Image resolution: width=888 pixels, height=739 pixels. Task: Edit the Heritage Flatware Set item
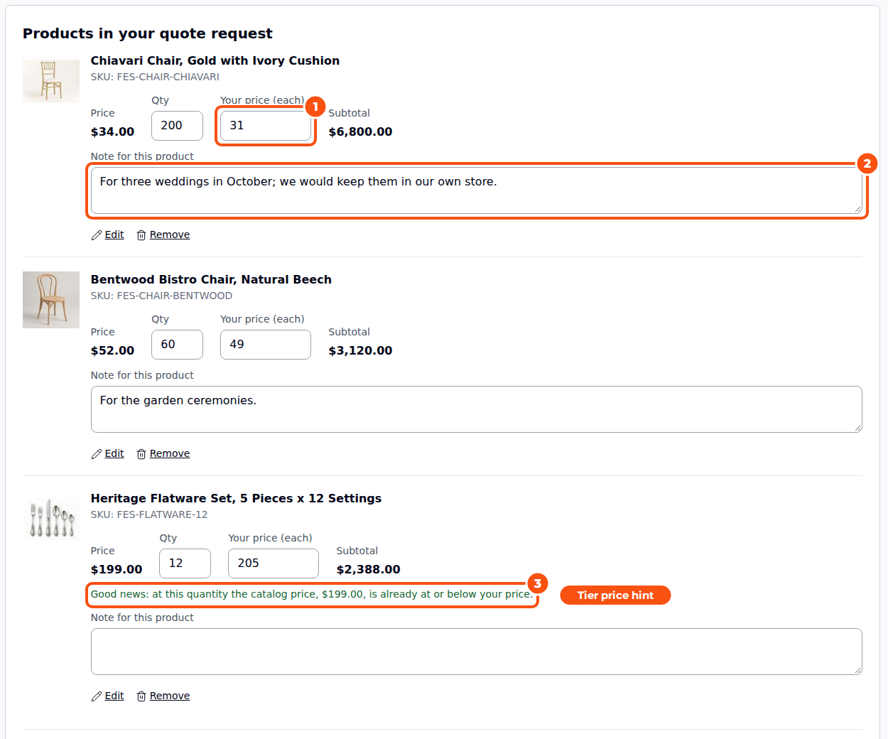[114, 696]
